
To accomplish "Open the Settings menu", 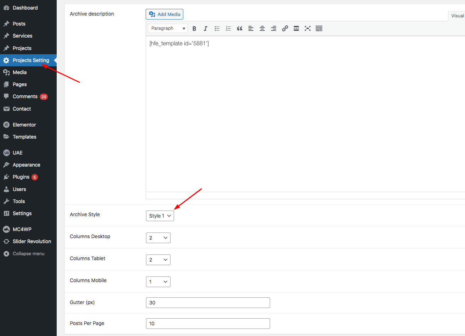I will tap(28, 213).
